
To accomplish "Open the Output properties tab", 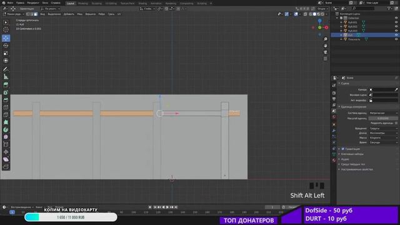I will pyautogui.click(x=334, y=99).
